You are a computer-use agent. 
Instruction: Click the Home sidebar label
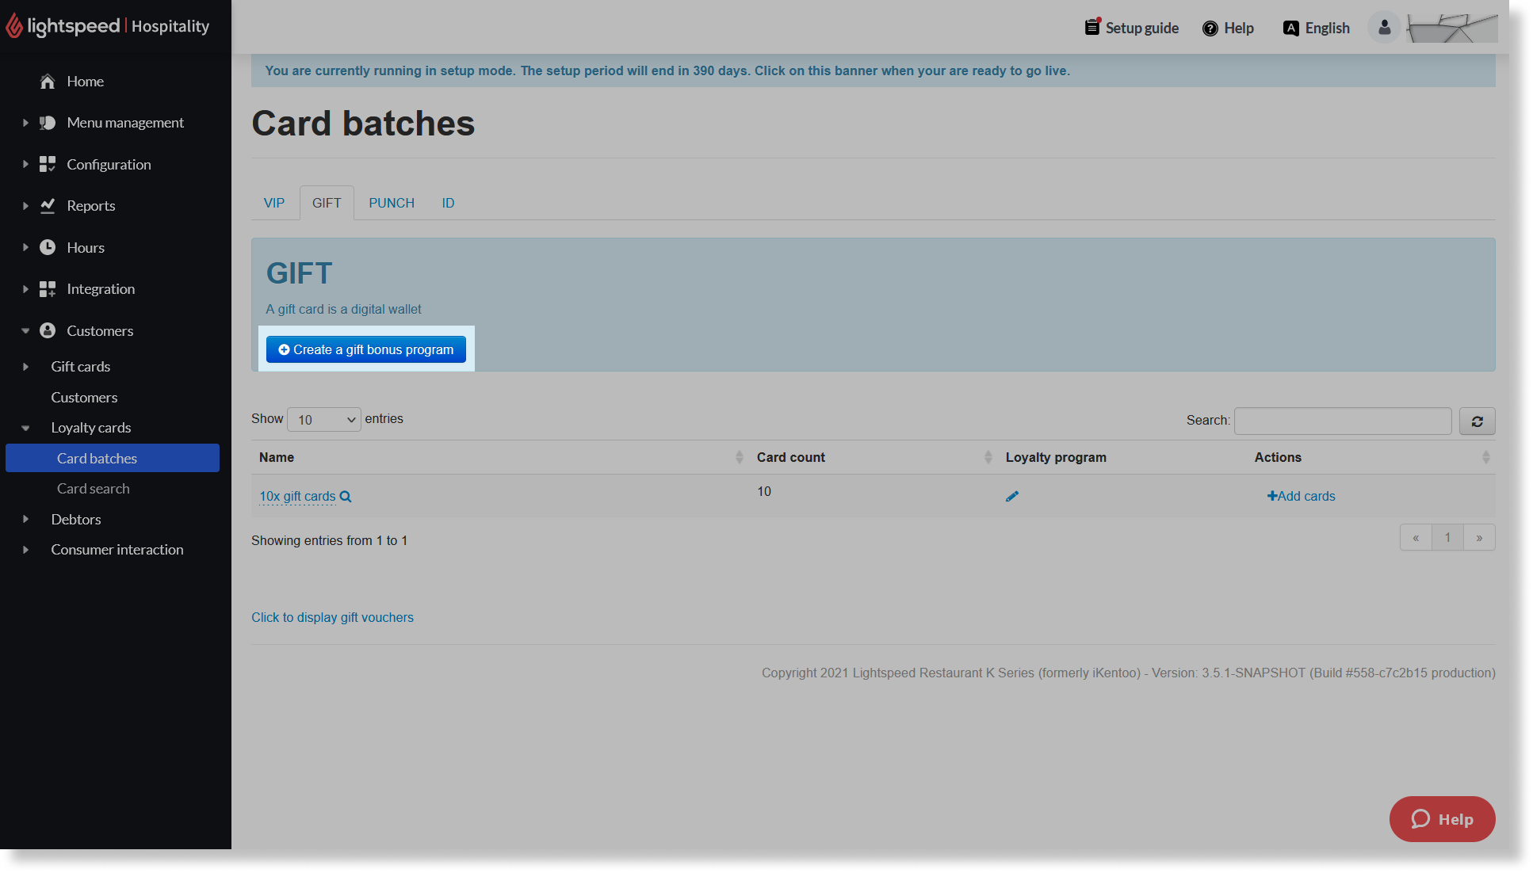tap(86, 82)
